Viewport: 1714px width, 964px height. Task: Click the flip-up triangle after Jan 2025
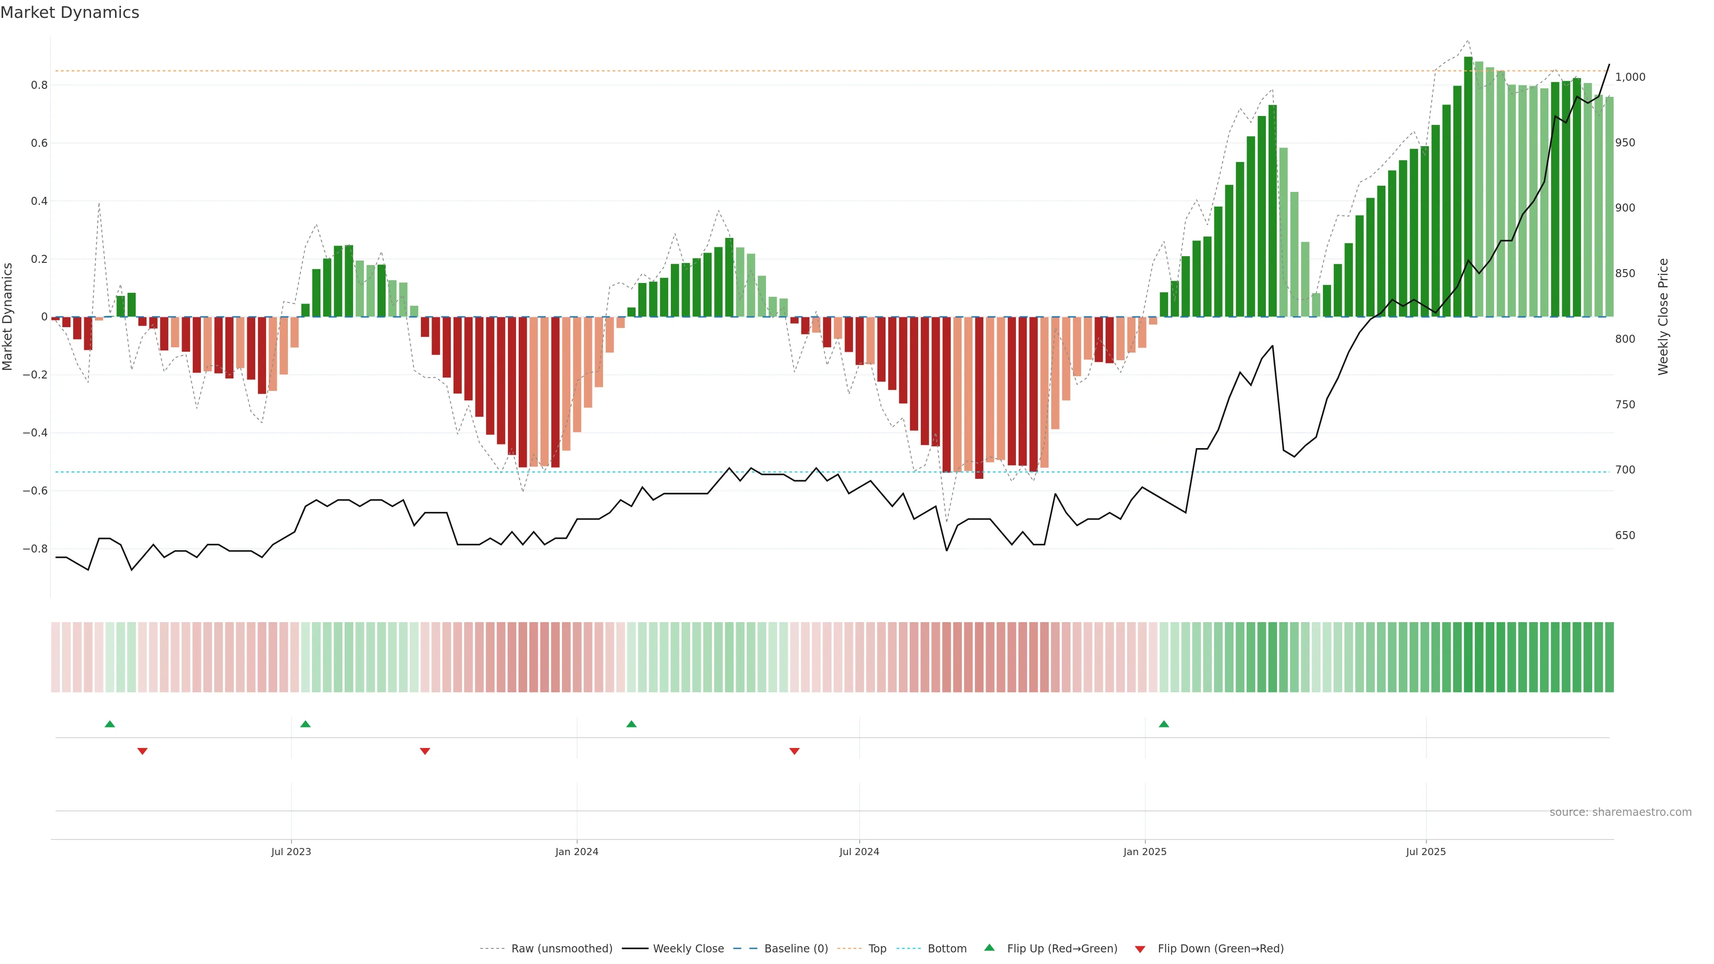click(1164, 724)
